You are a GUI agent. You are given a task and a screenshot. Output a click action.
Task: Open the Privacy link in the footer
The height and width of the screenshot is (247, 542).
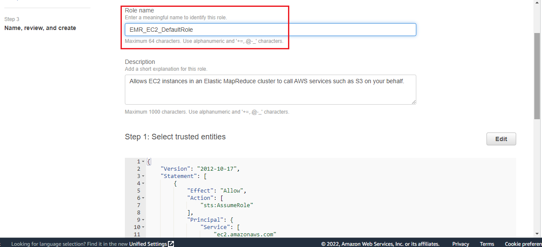pyautogui.click(x=460, y=244)
